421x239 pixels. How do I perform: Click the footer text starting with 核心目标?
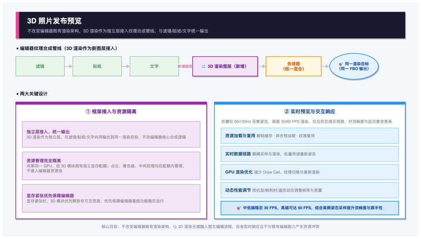click(210, 227)
